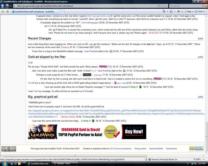Click Entropy signature on 16:19 comment
208x166 pixels.
[103, 67]
